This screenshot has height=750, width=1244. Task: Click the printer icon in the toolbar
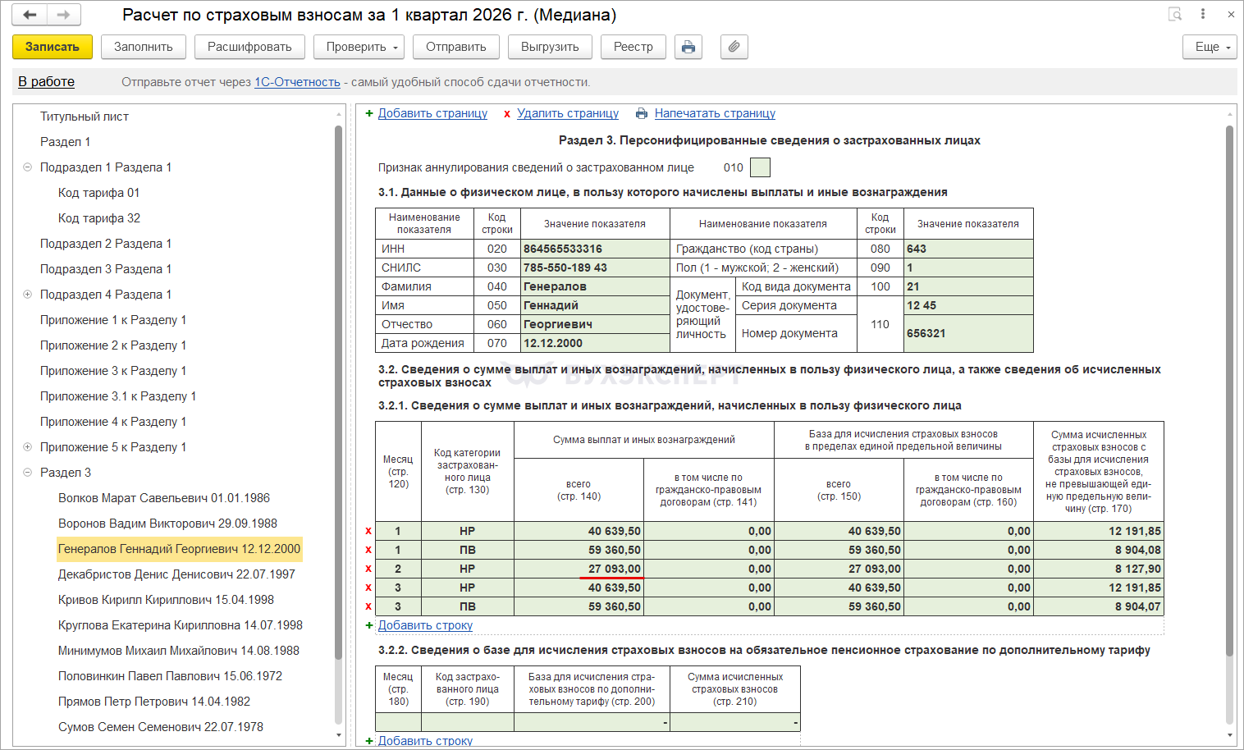tap(688, 47)
